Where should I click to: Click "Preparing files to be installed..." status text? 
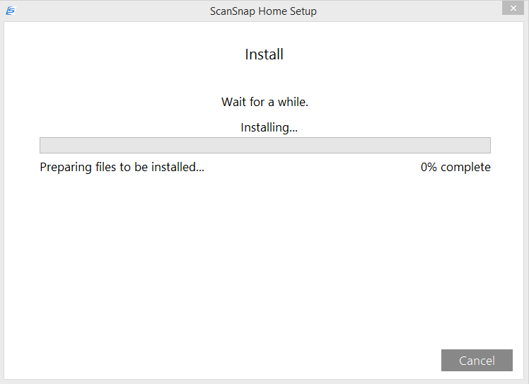(122, 168)
